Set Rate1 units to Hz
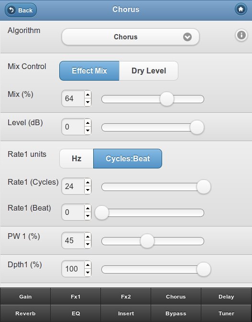 click(x=77, y=158)
